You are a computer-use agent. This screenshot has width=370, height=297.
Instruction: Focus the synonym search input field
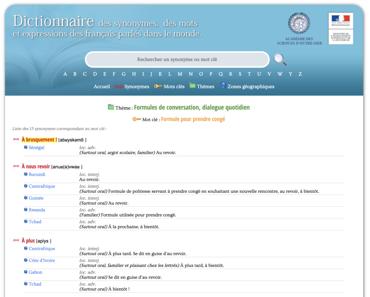[177, 59]
